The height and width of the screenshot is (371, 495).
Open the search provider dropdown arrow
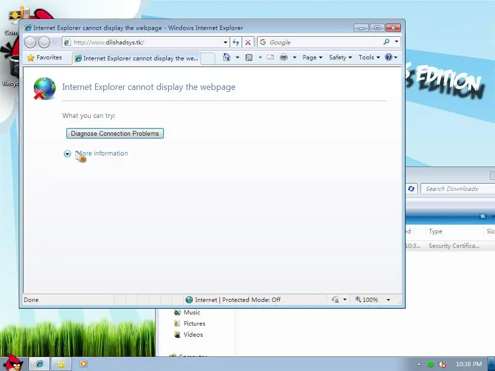(x=396, y=42)
